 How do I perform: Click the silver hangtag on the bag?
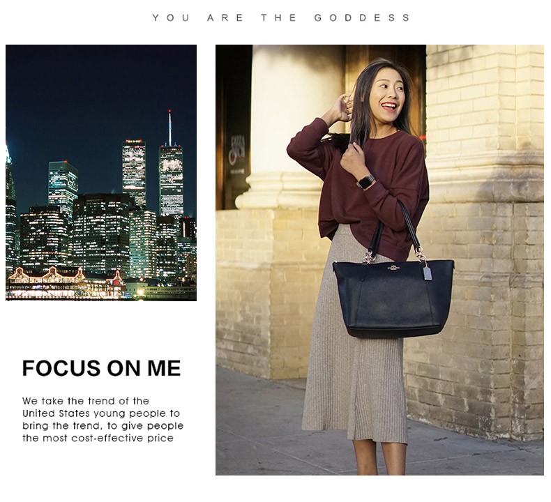click(428, 273)
